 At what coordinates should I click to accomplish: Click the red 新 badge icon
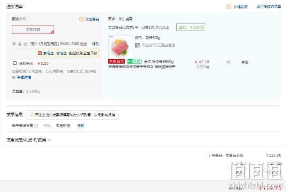(x=40, y=53)
